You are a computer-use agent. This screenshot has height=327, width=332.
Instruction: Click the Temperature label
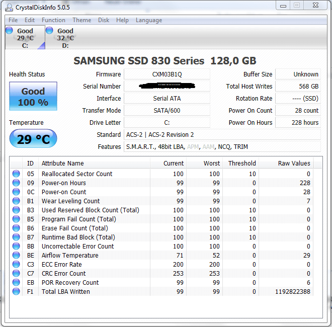click(26, 122)
